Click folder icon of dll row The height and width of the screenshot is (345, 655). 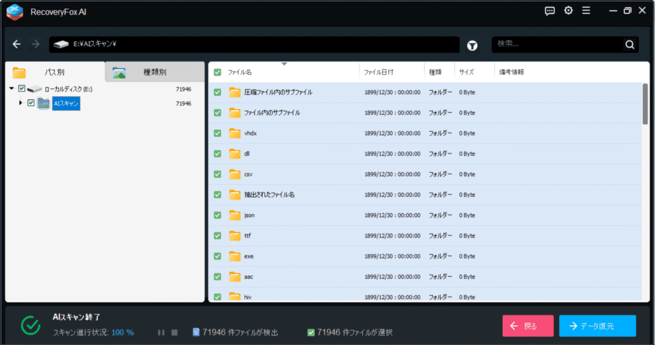pyautogui.click(x=235, y=154)
